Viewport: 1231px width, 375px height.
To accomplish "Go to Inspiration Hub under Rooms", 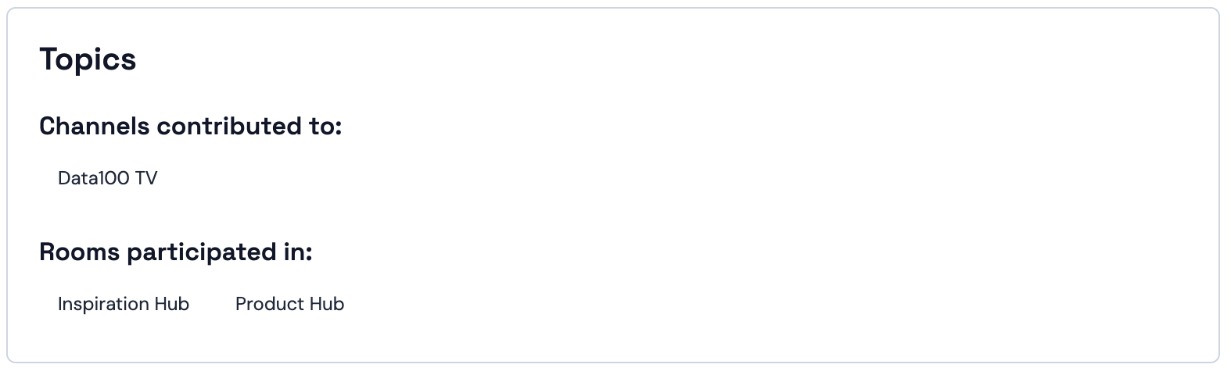I will (124, 304).
